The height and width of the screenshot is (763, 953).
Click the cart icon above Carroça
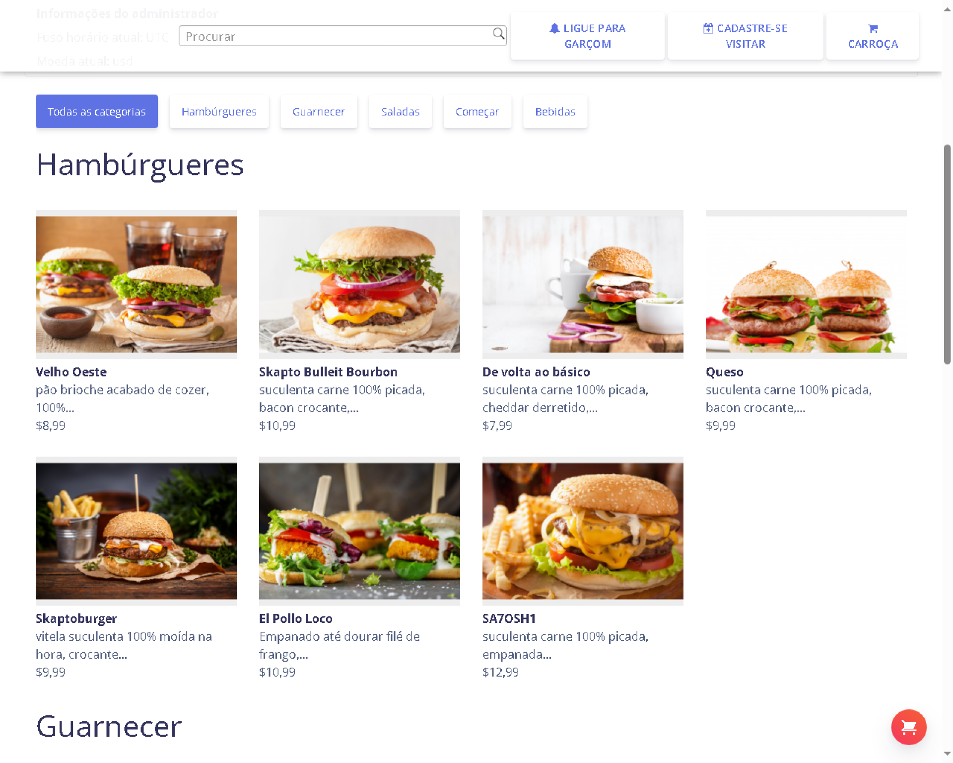click(x=873, y=28)
